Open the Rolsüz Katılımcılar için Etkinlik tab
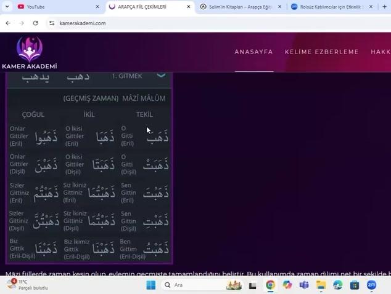Screen dimensions: 391x294 tap(331, 7)
